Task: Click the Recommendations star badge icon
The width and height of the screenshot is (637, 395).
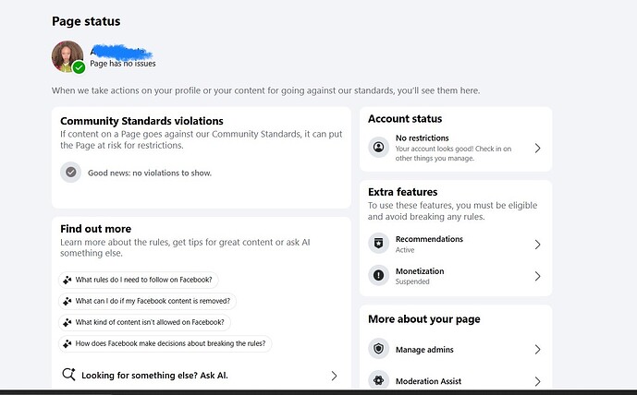Action: click(379, 244)
